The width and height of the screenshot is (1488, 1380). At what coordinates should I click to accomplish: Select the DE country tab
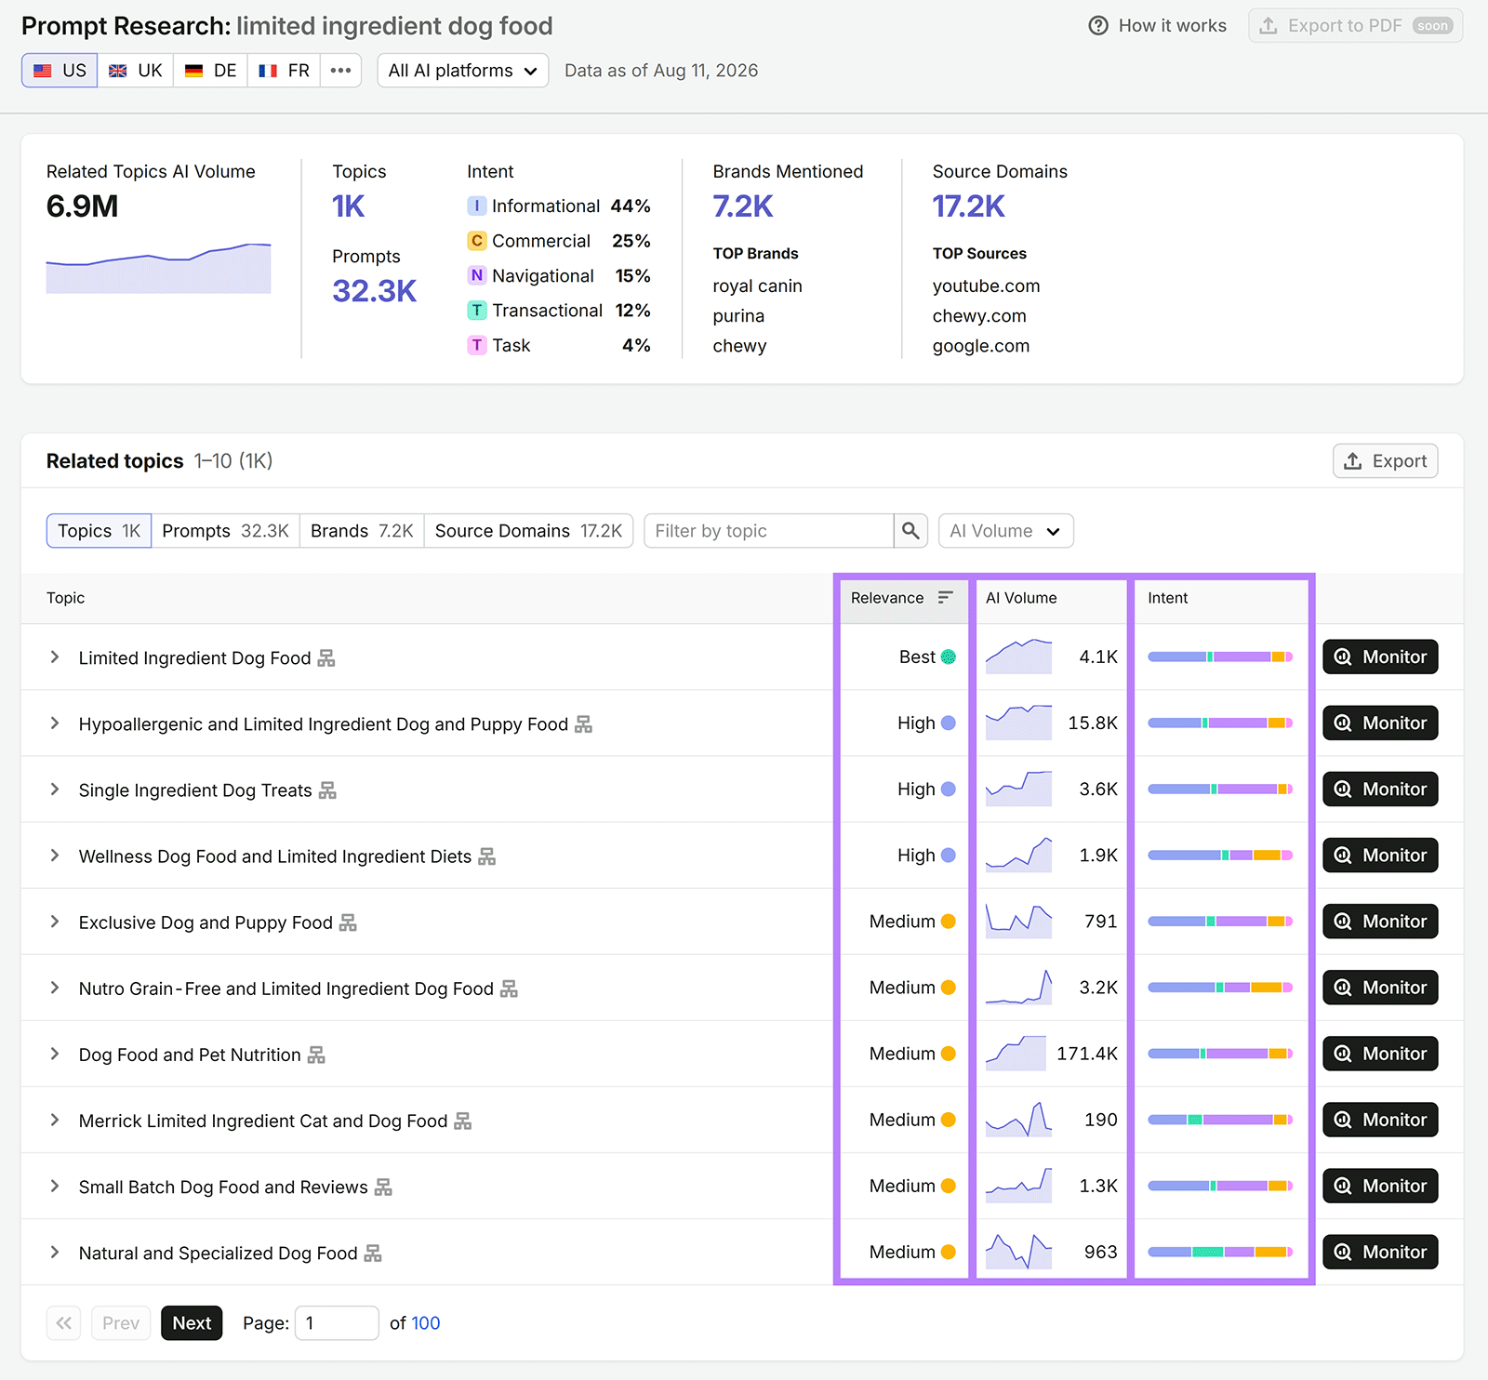(x=211, y=71)
